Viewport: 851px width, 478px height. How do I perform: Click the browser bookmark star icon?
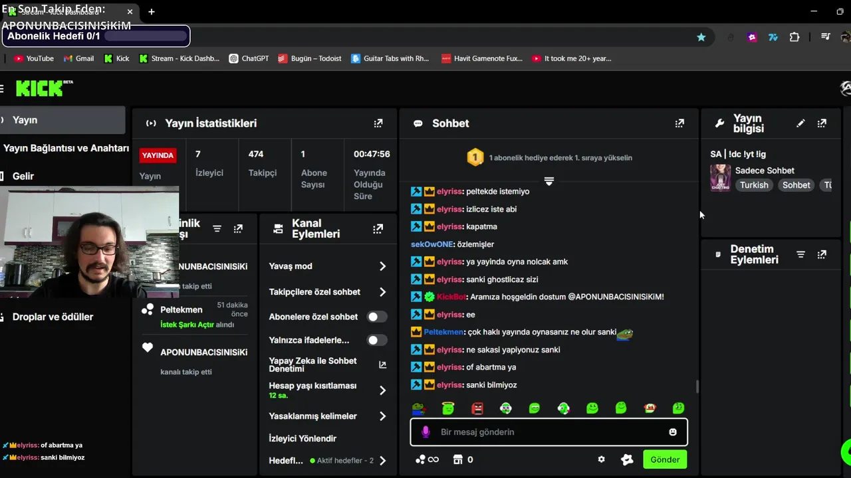(701, 37)
